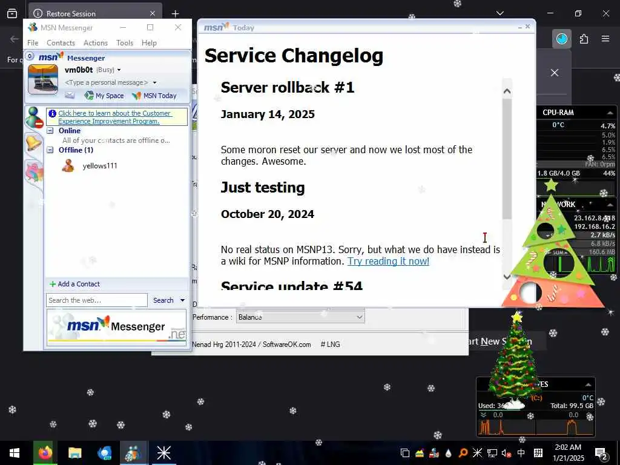Select the colorful third side tab
The width and height of the screenshot is (620, 465).
34,173
